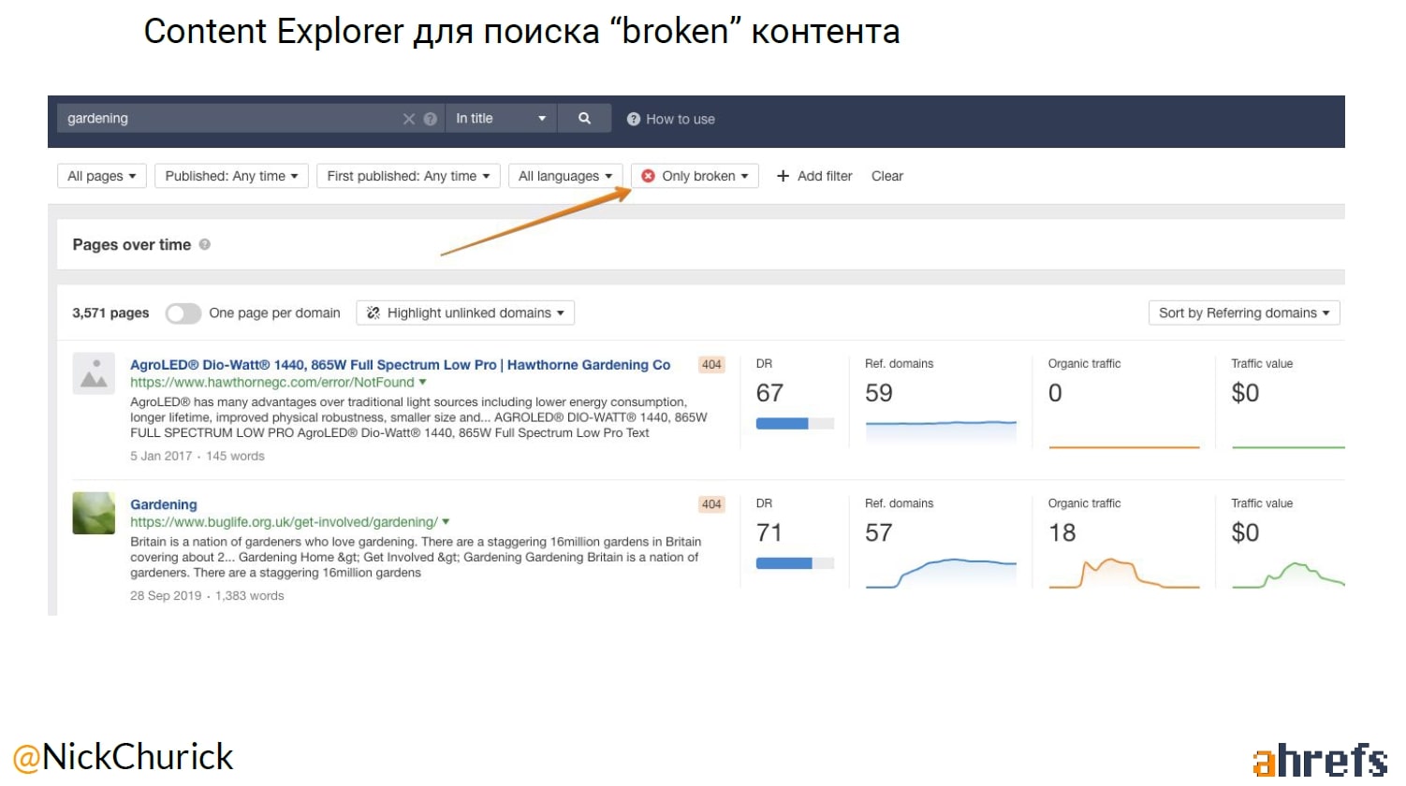
Task: Open the All languages filter menu
Action: pos(565,176)
